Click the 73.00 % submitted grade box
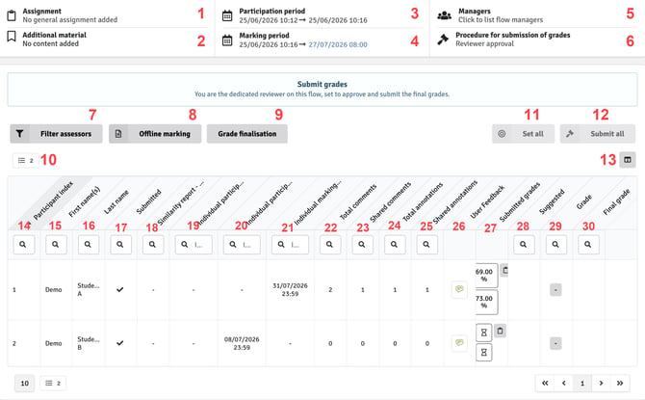645x400 pixels. tap(486, 302)
